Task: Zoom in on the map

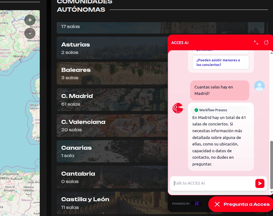Action: pos(30,20)
